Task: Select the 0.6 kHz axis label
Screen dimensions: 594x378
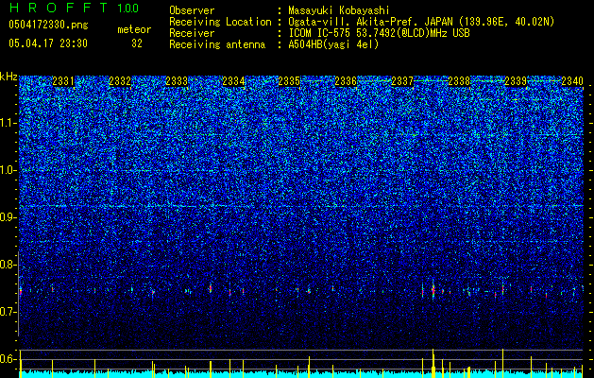Action: coord(8,359)
